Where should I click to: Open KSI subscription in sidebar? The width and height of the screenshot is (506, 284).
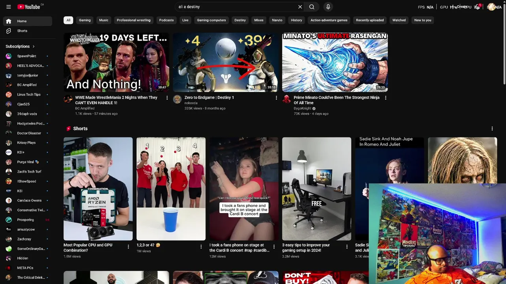[27, 191]
